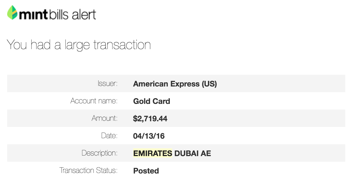Image resolution: width=356 pixels, height=196 pixels.
Task: Select the Gold Card account value
Action: 152,101
